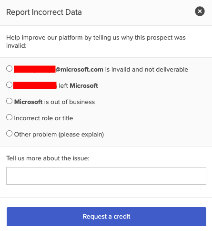Viewport: 212px width, 231px height.
Task: Click the 'Report Incorrect Data' dialog title
Action: 44,12
